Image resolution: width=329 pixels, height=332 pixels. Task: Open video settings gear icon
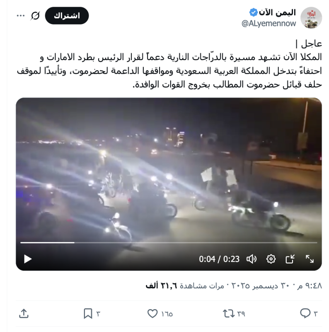[x=271, y=259]
